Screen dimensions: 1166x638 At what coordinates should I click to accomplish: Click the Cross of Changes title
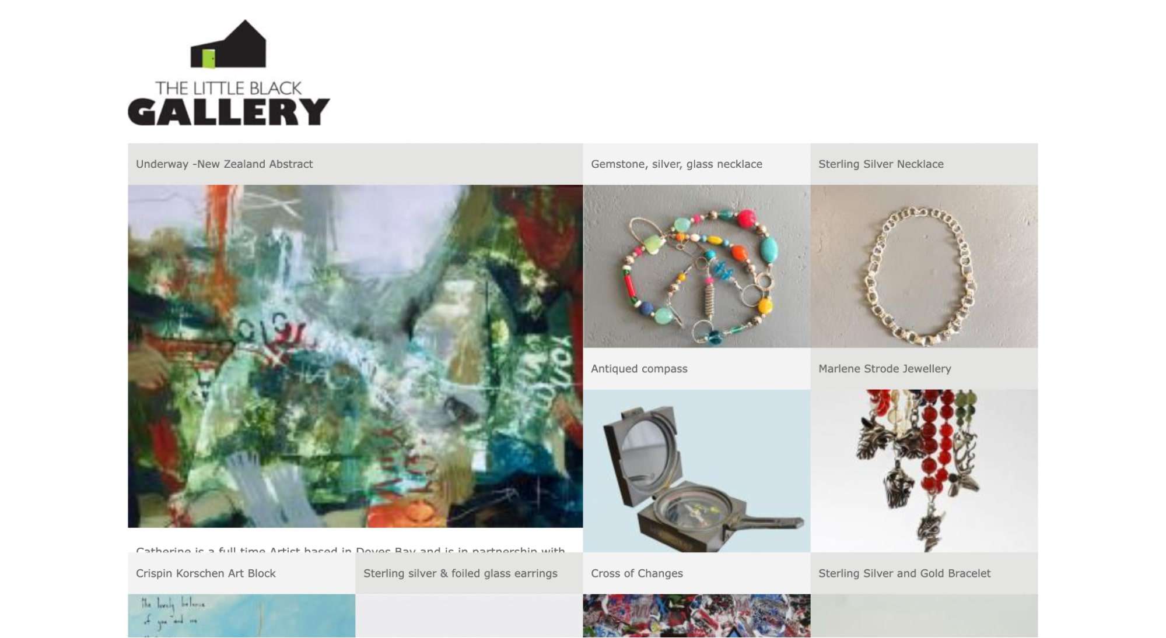[x=636, y=573]
